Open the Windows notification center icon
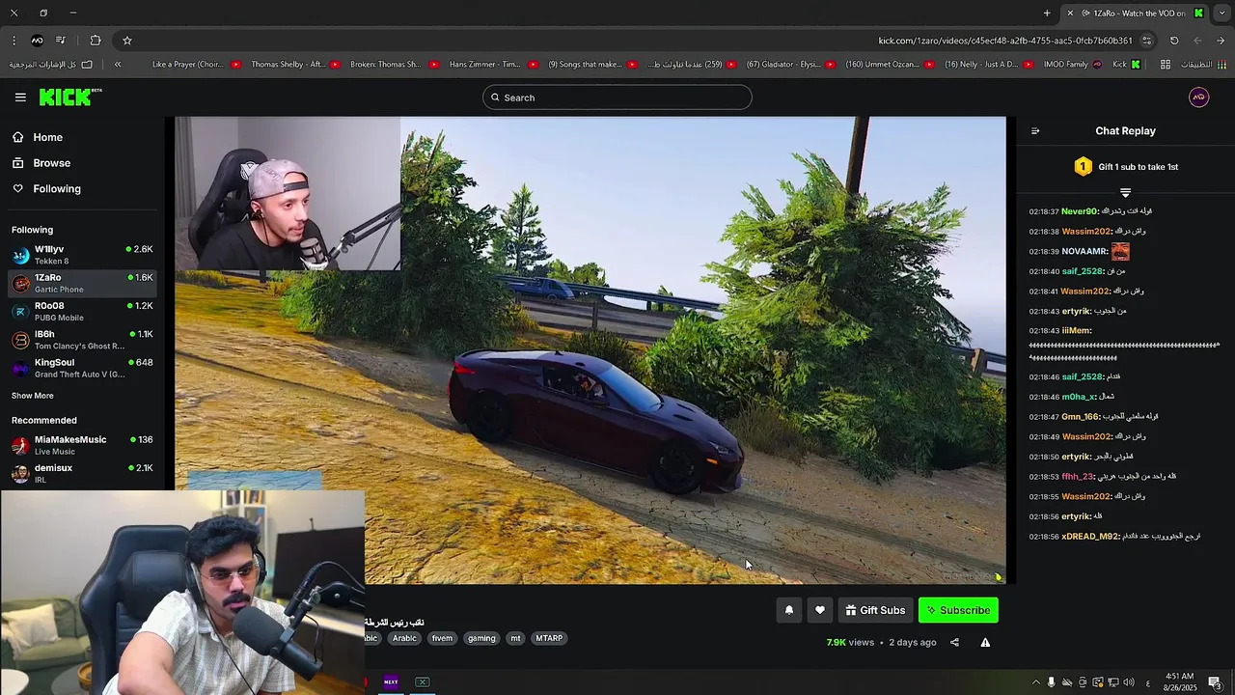The width and height of the screenshot is (1235, 695). pyautogui.click(x=1215, y=682)
